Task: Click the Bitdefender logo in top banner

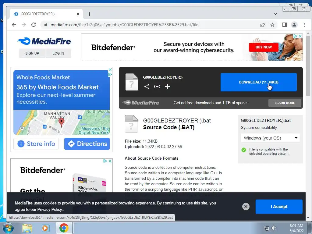Action: coord(113,47)
